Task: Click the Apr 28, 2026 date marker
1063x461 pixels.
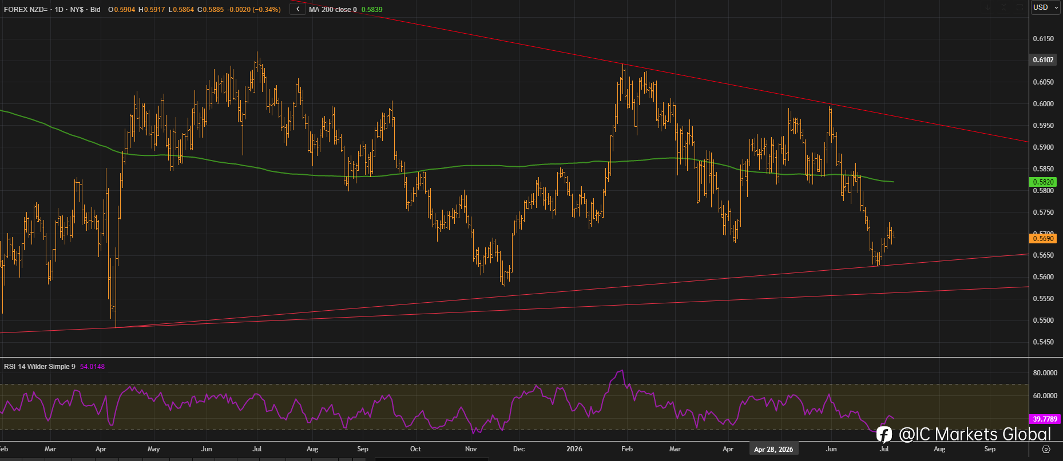Action: 774,450
